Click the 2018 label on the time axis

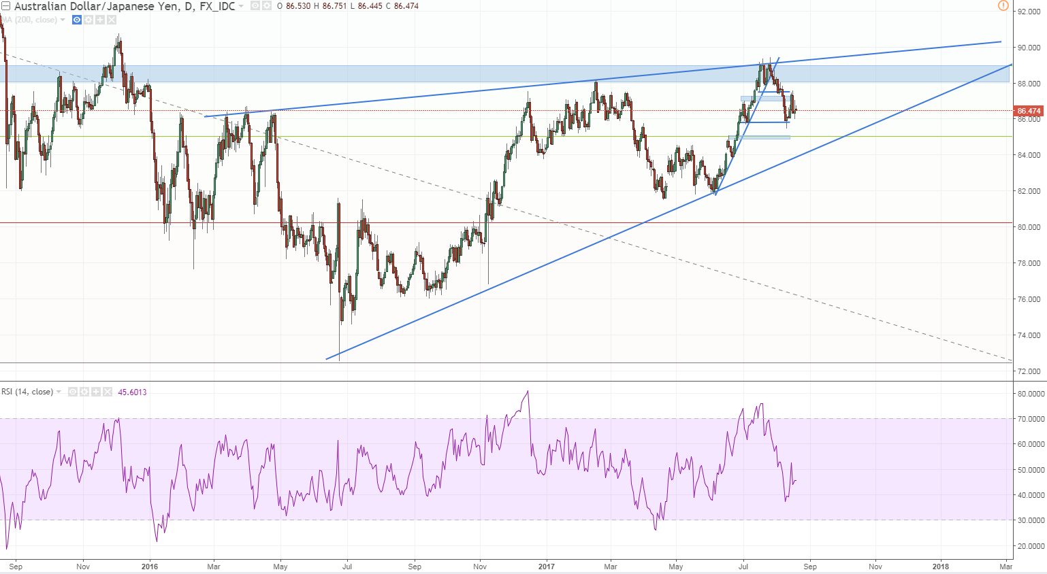pyautogui.click(x=940, y=567)
